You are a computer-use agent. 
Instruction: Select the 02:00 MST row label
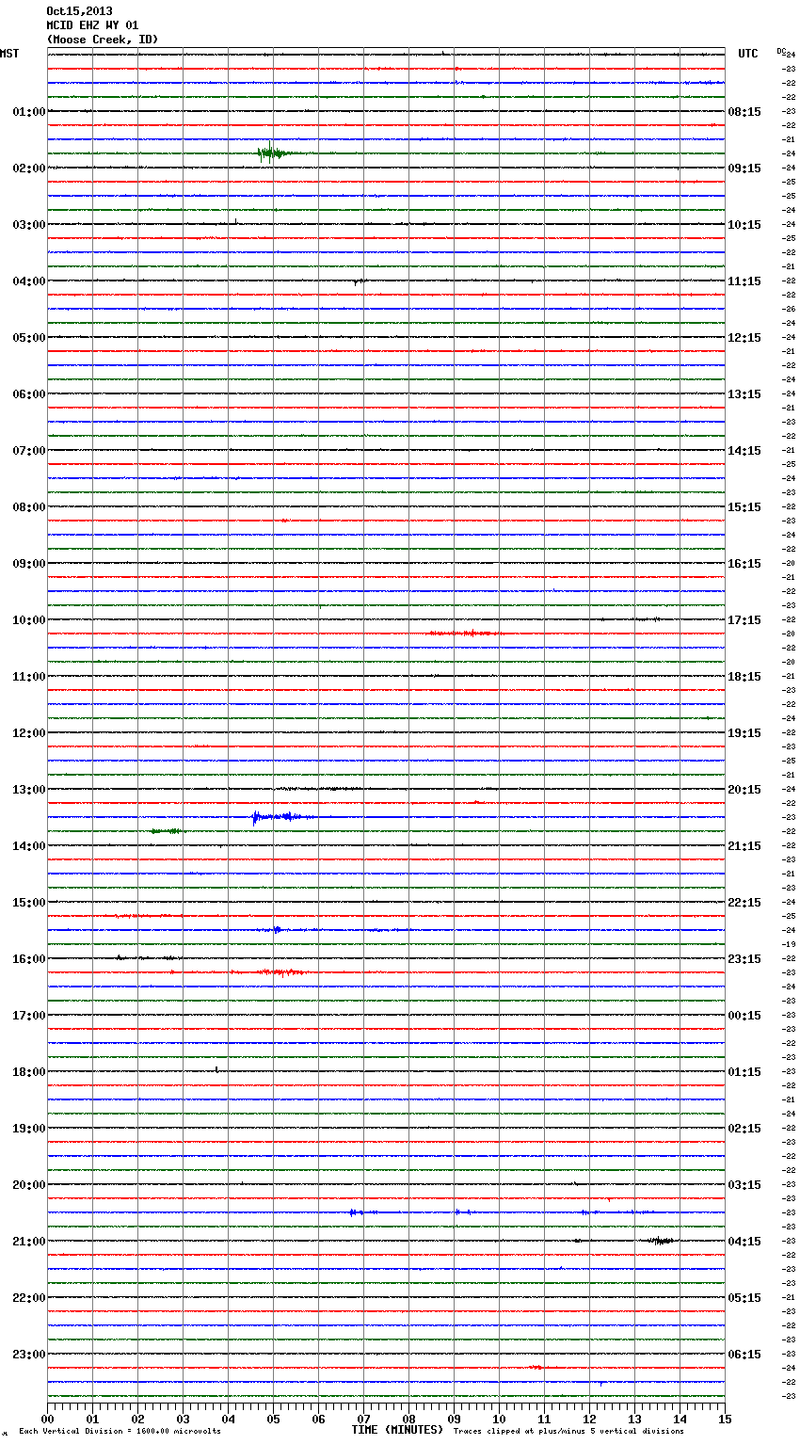click(x=29, y=168)
